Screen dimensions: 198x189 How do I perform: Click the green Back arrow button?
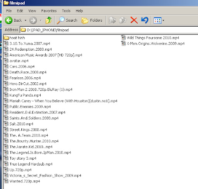pyautogui.click(x=9, y=20)
